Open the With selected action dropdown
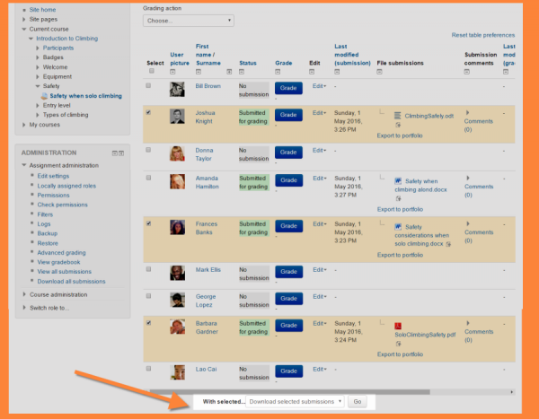Viewport: 539px width, 419px height. tap(295, 402)
